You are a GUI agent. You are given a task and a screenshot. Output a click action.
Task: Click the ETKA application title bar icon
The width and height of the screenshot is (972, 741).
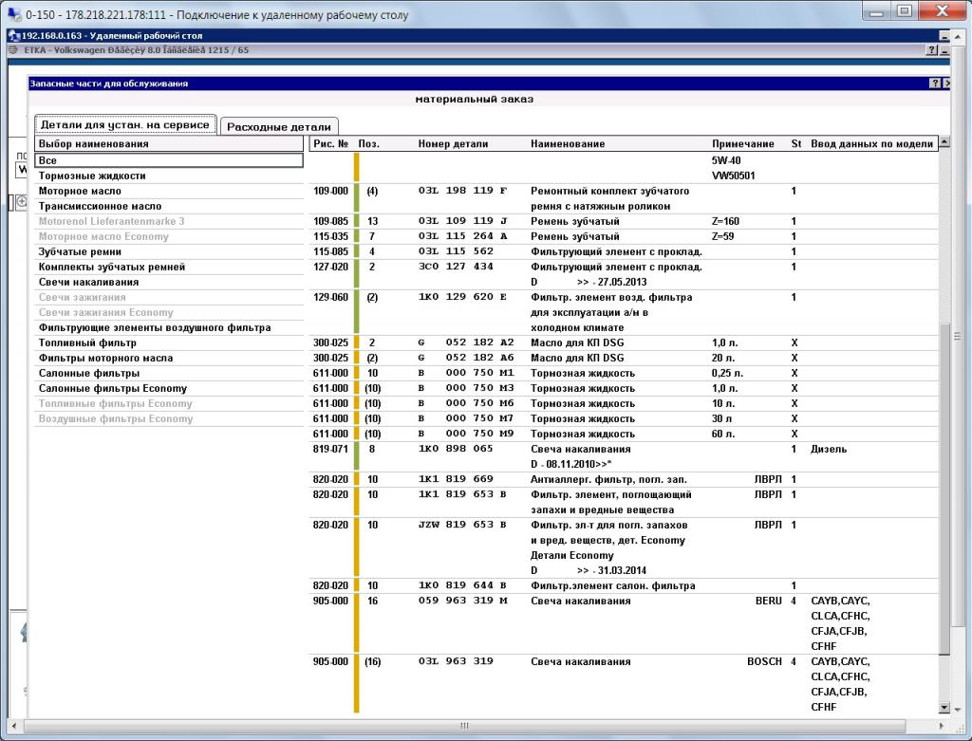coord(13,50)
